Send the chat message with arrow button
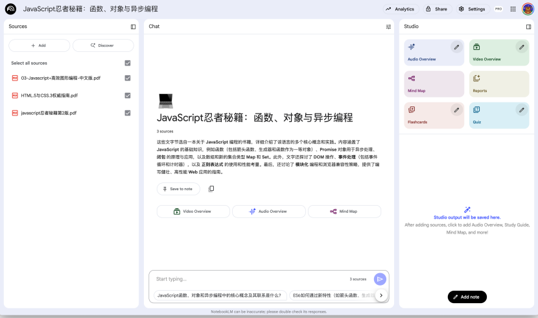538x318 pixels. click(x=380, y=279)
